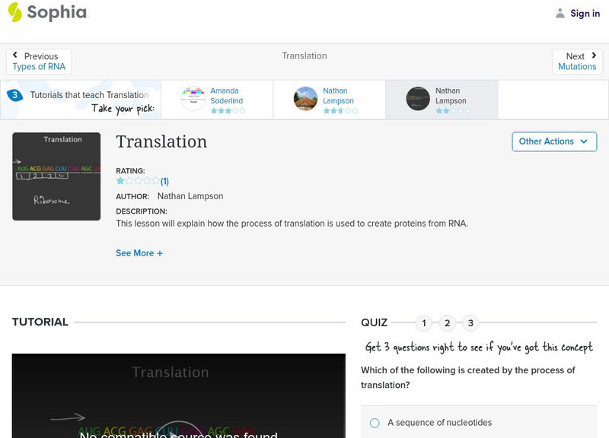The image size is (609, 438).
Task: Click quiz step 2 indicator
Action: (447, 323)
